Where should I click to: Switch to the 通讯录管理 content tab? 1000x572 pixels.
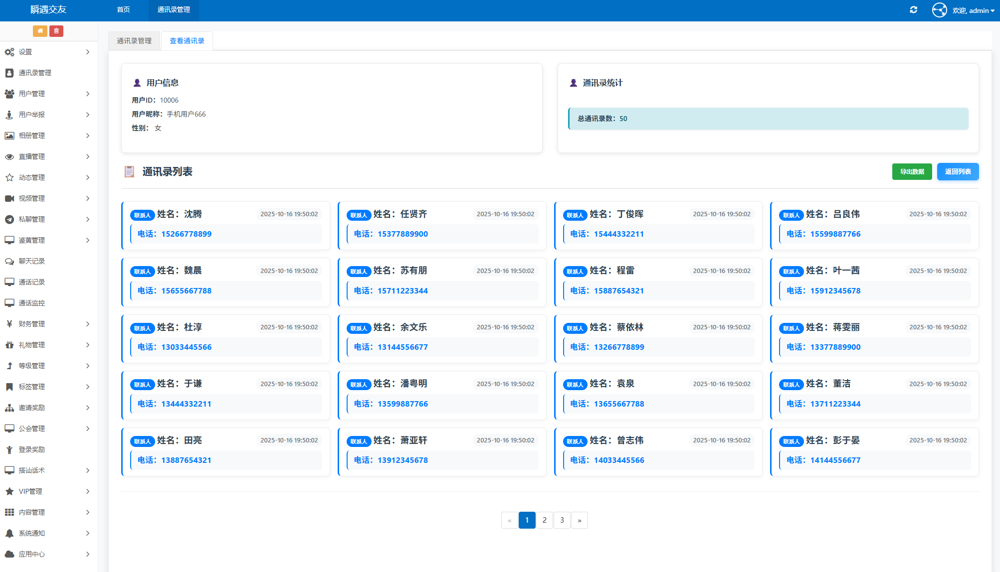[134, 41]
